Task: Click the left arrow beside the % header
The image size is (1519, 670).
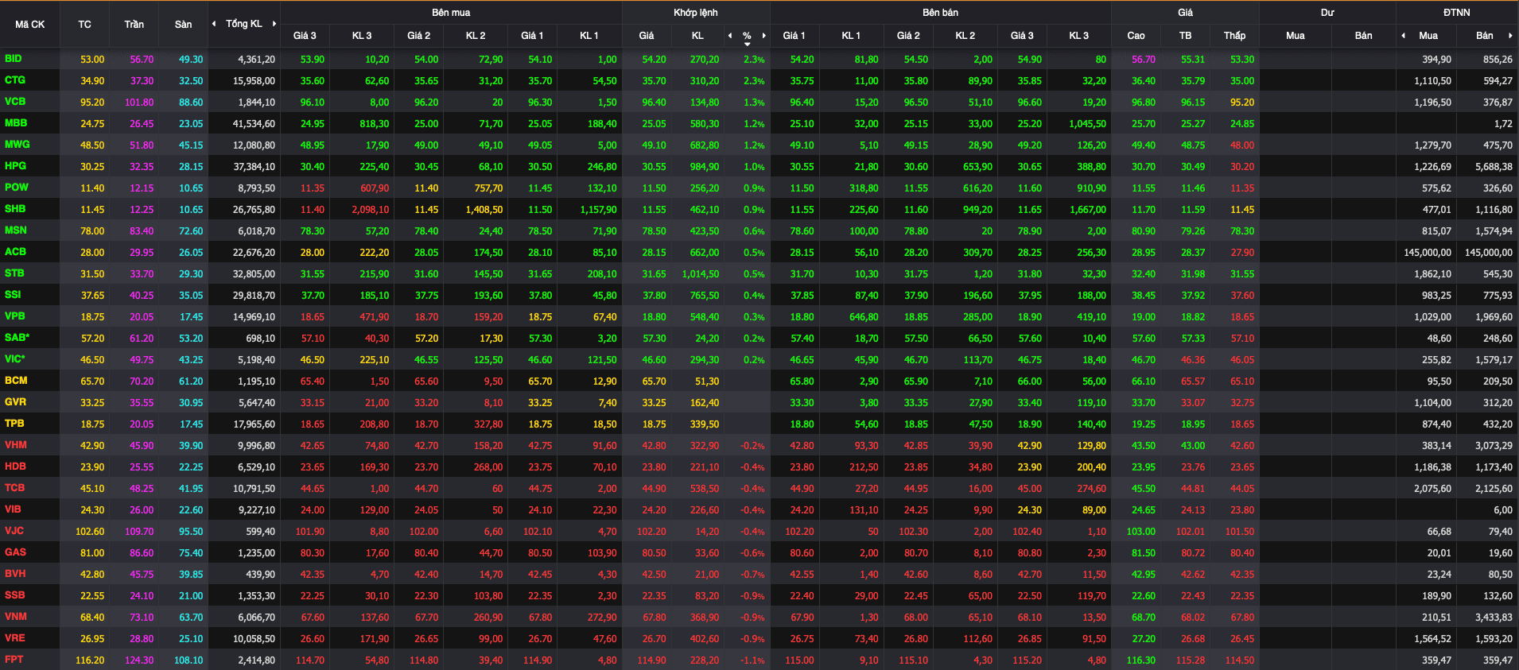Action: tap(730, 36)
